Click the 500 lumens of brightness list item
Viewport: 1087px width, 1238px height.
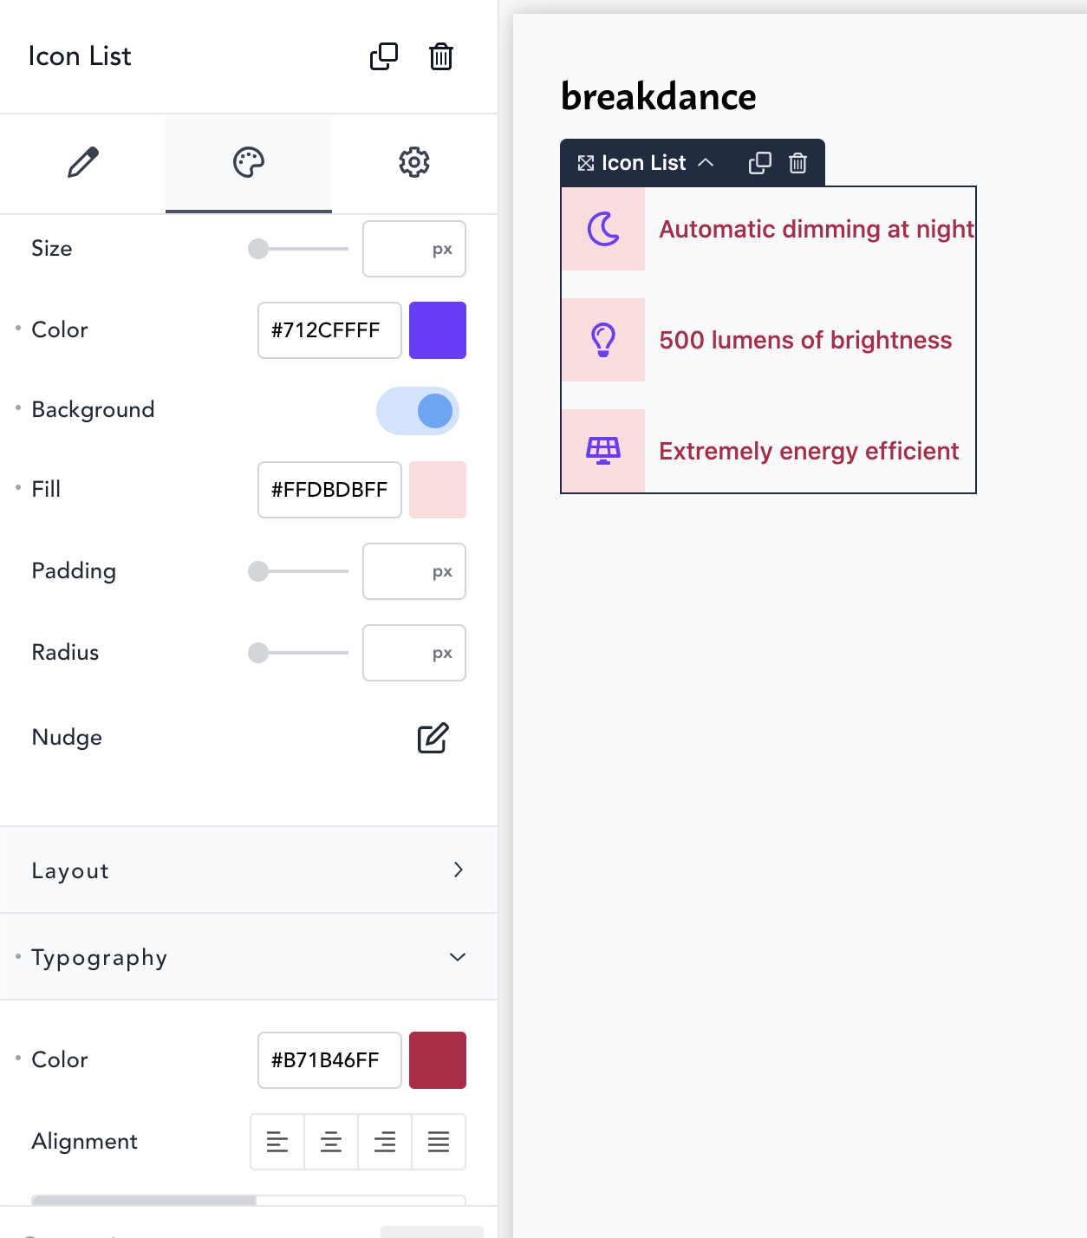(x=804, y=340)
